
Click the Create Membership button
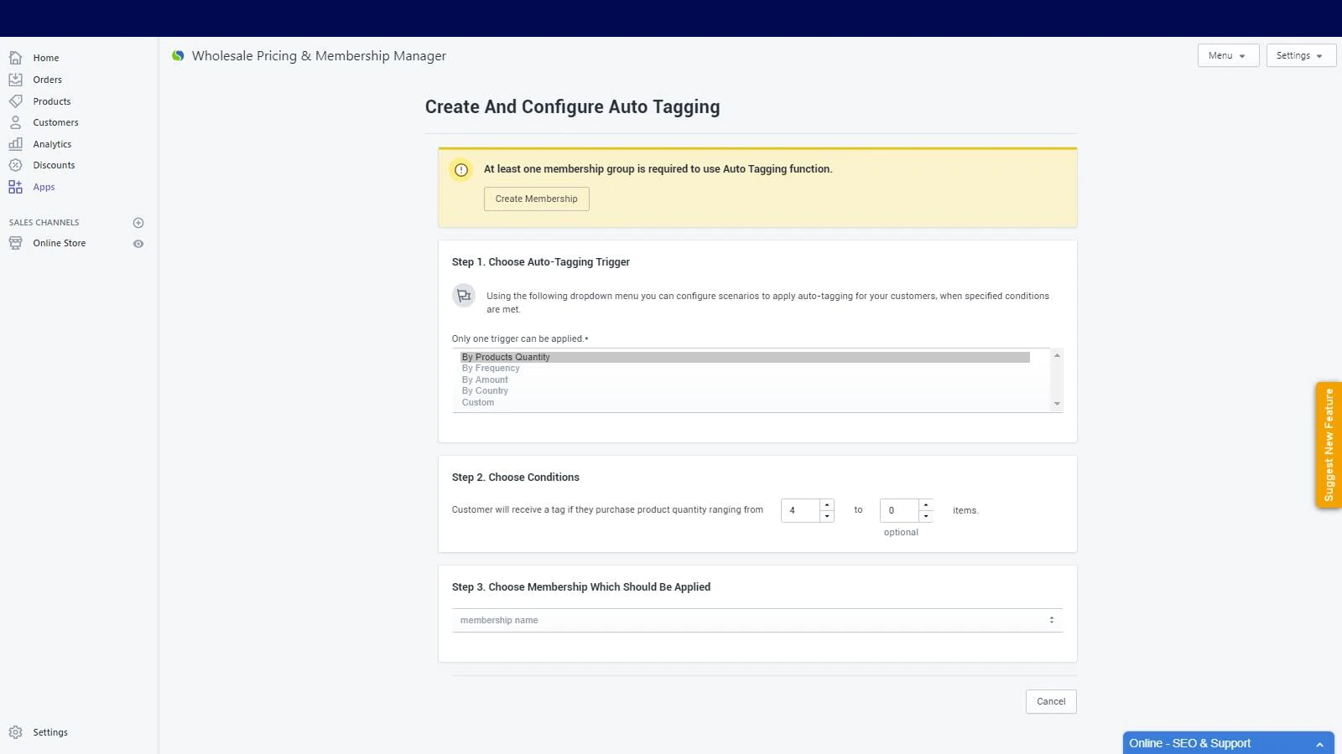point(536,199)
